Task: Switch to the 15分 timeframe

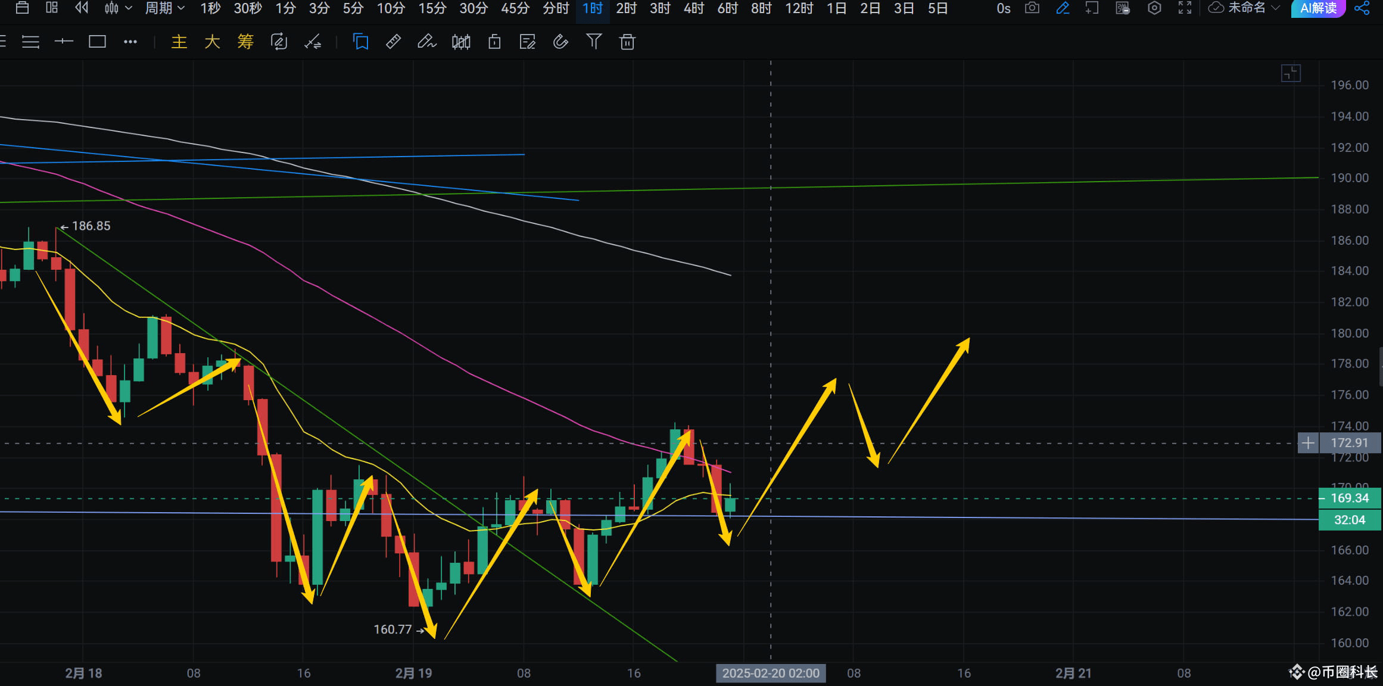Action: click(432, 8)
